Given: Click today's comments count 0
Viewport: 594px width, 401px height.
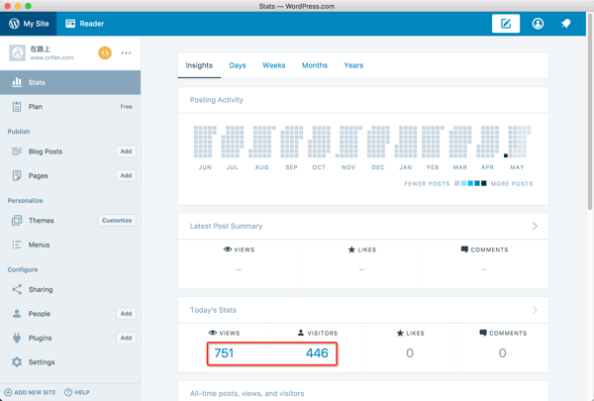Looking at the screenshot, I should coord(502,352).
